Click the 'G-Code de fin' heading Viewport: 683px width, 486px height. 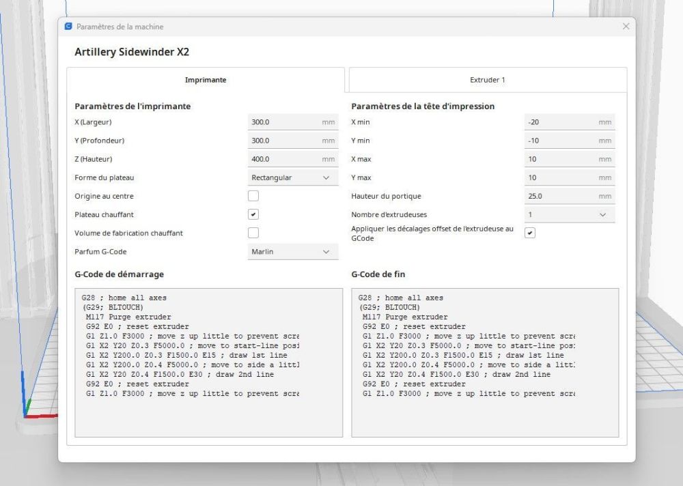click(378, 274)
